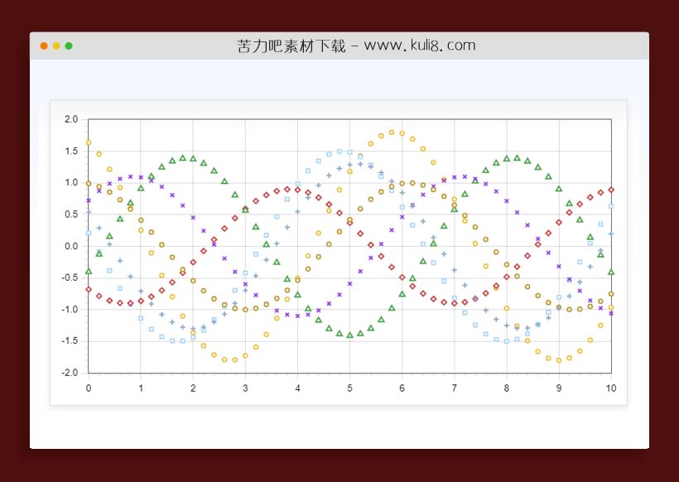Click the x-axis tick label 0
Image resolution: width=679 pixels, height=482 pixels.
pyautogui.click(x=89, y=387)
